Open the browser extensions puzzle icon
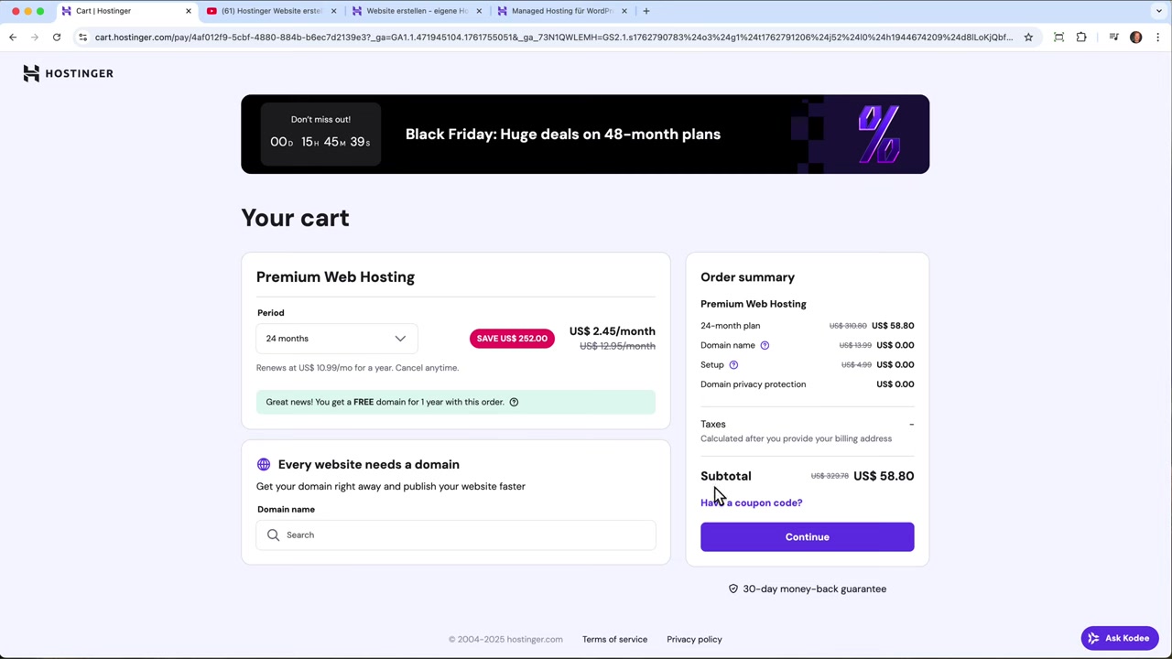1172x659 pixels. (x=1081, y=38)
